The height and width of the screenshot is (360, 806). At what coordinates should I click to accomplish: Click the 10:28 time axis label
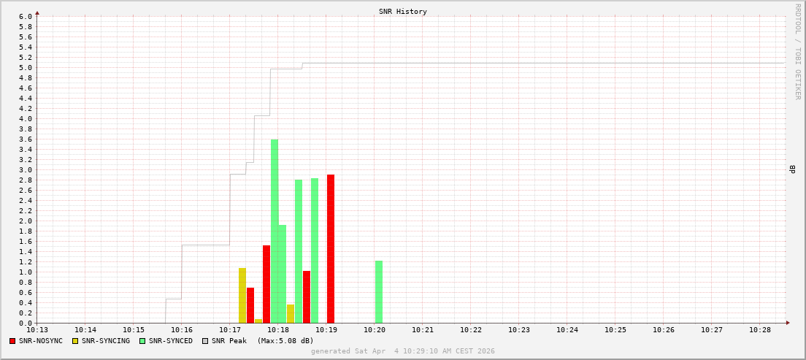click(759, 330)
